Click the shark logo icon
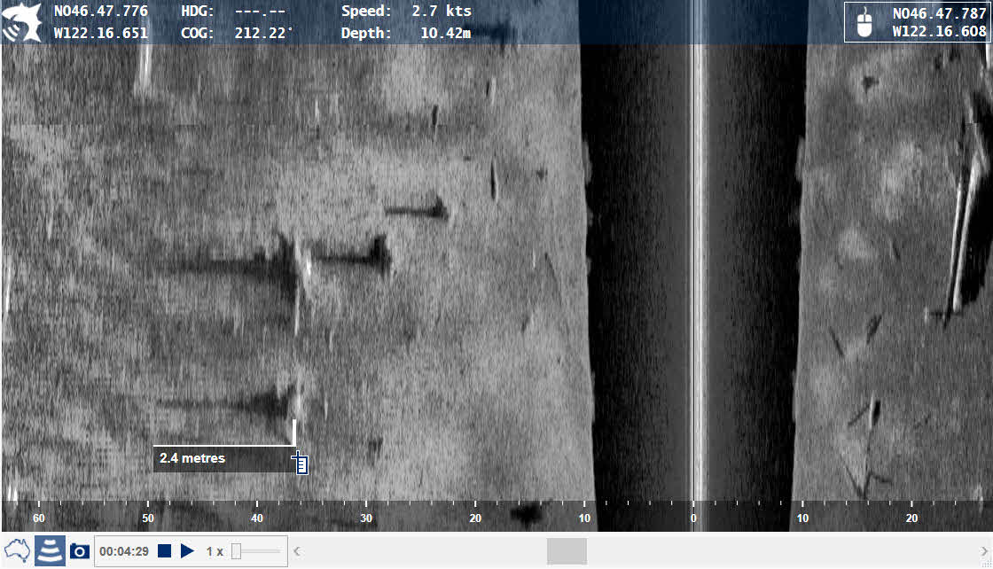993x569 pixels. pyautogui.click(x=21, y=22)
